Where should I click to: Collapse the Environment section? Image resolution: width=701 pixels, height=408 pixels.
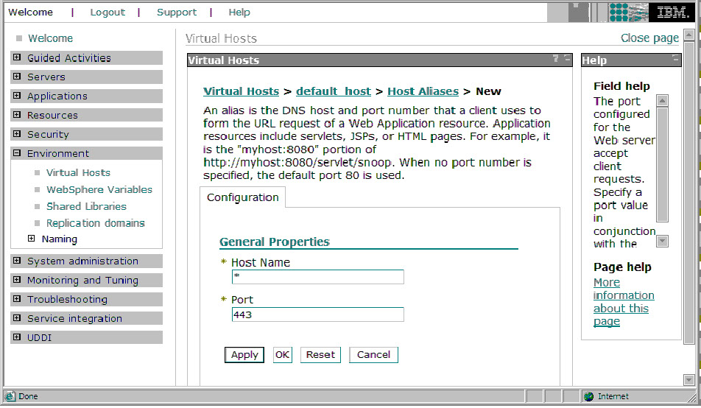pos(17,153)
